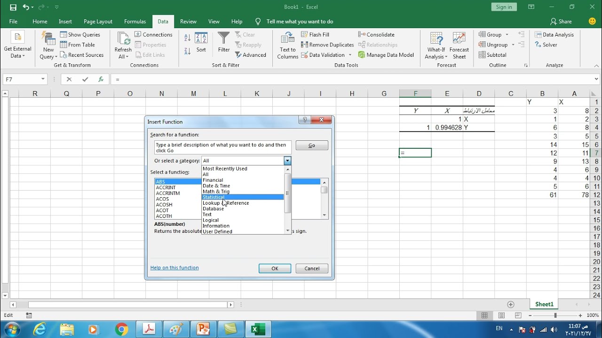Click the Save icon in the title bar

(x=13, y=7)
